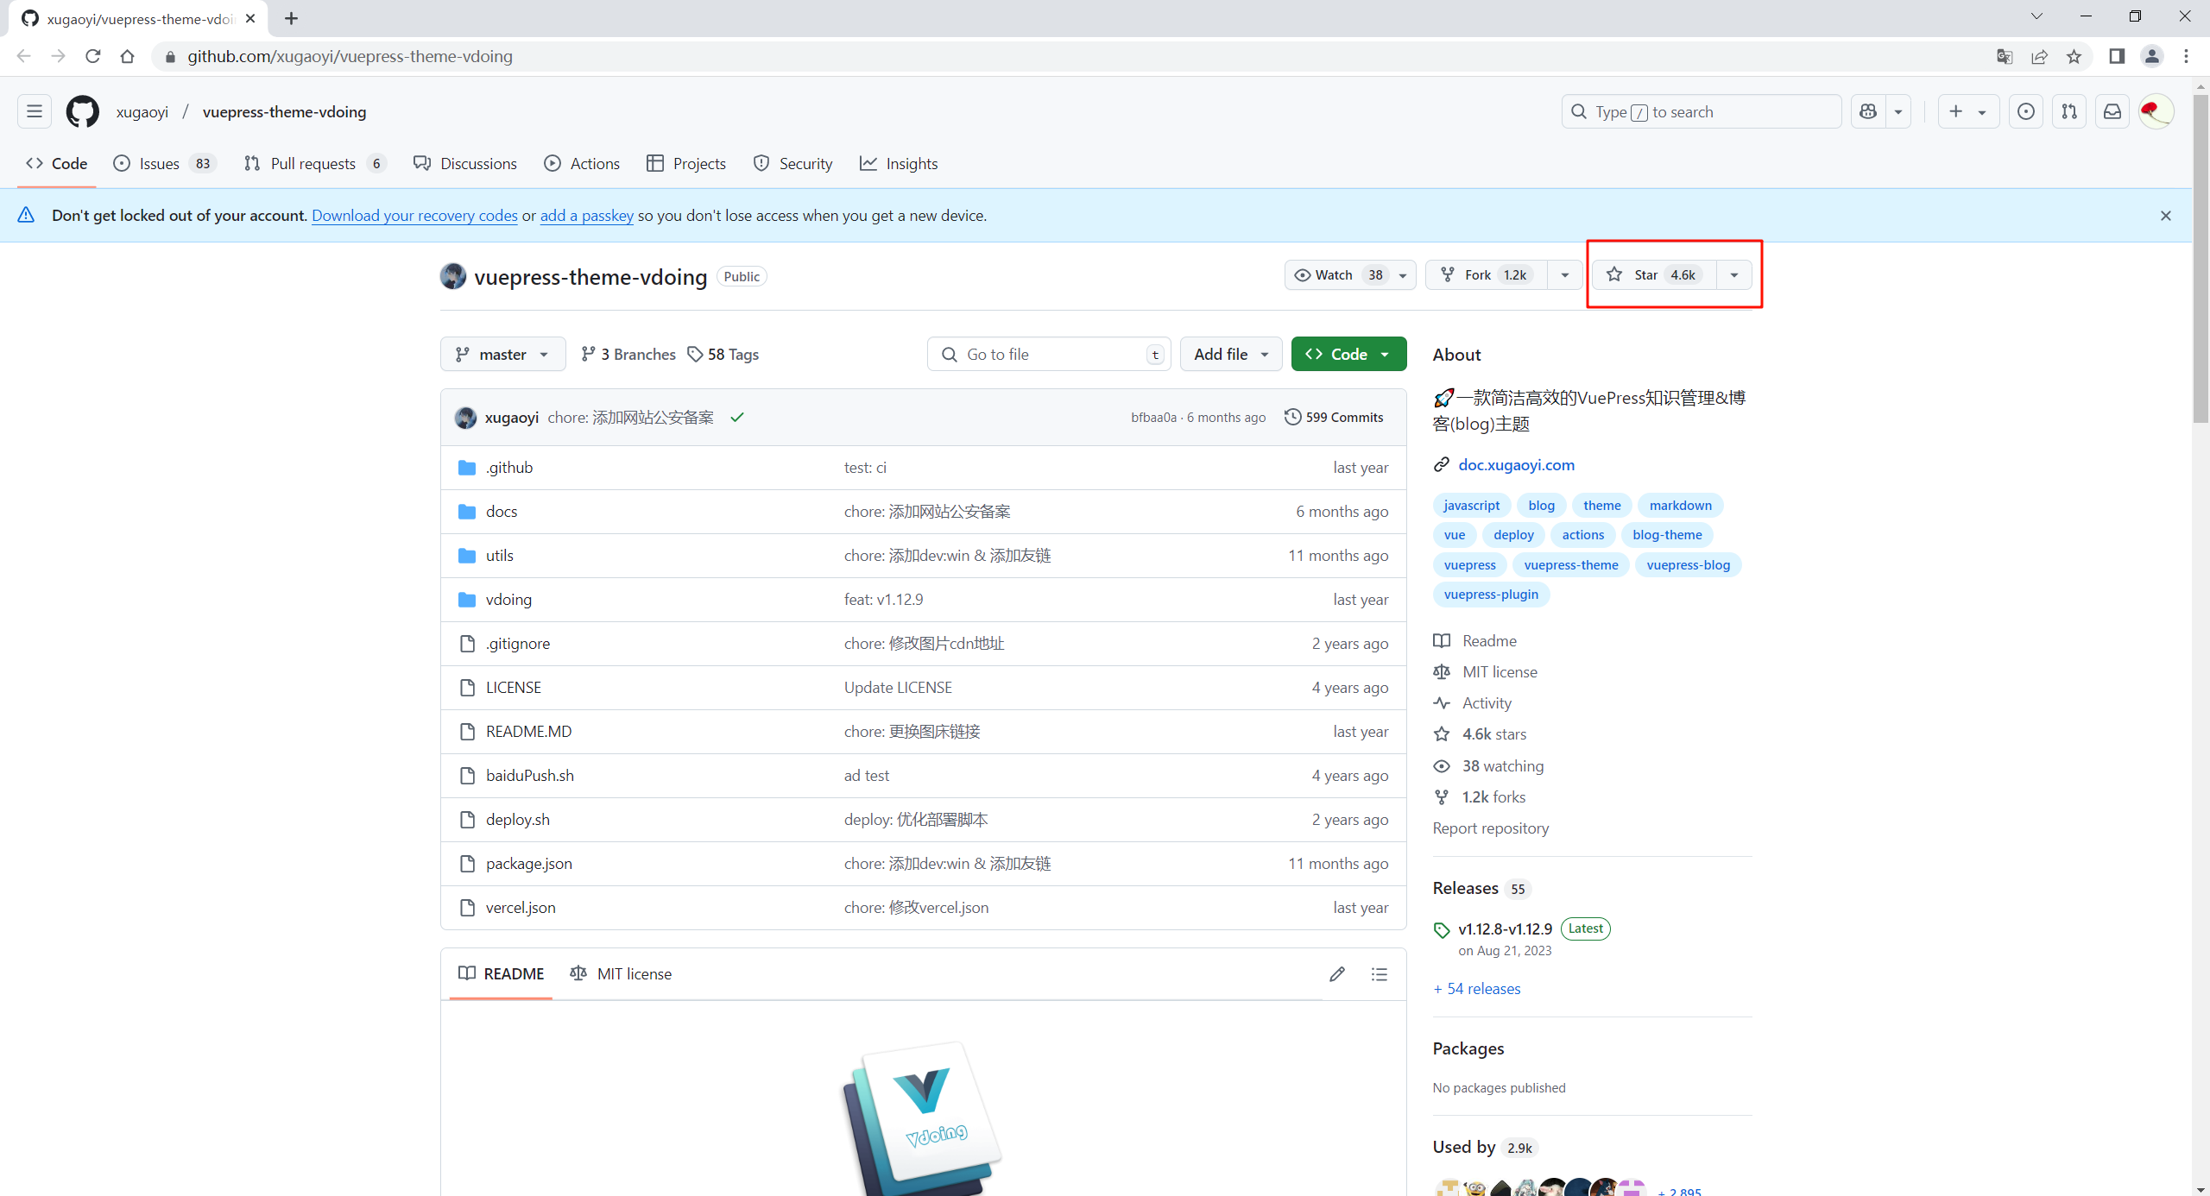Dismiss the recovery codes banner
The height and width of the screenshot is (1196, 2210).
[x=2166, y=216]
